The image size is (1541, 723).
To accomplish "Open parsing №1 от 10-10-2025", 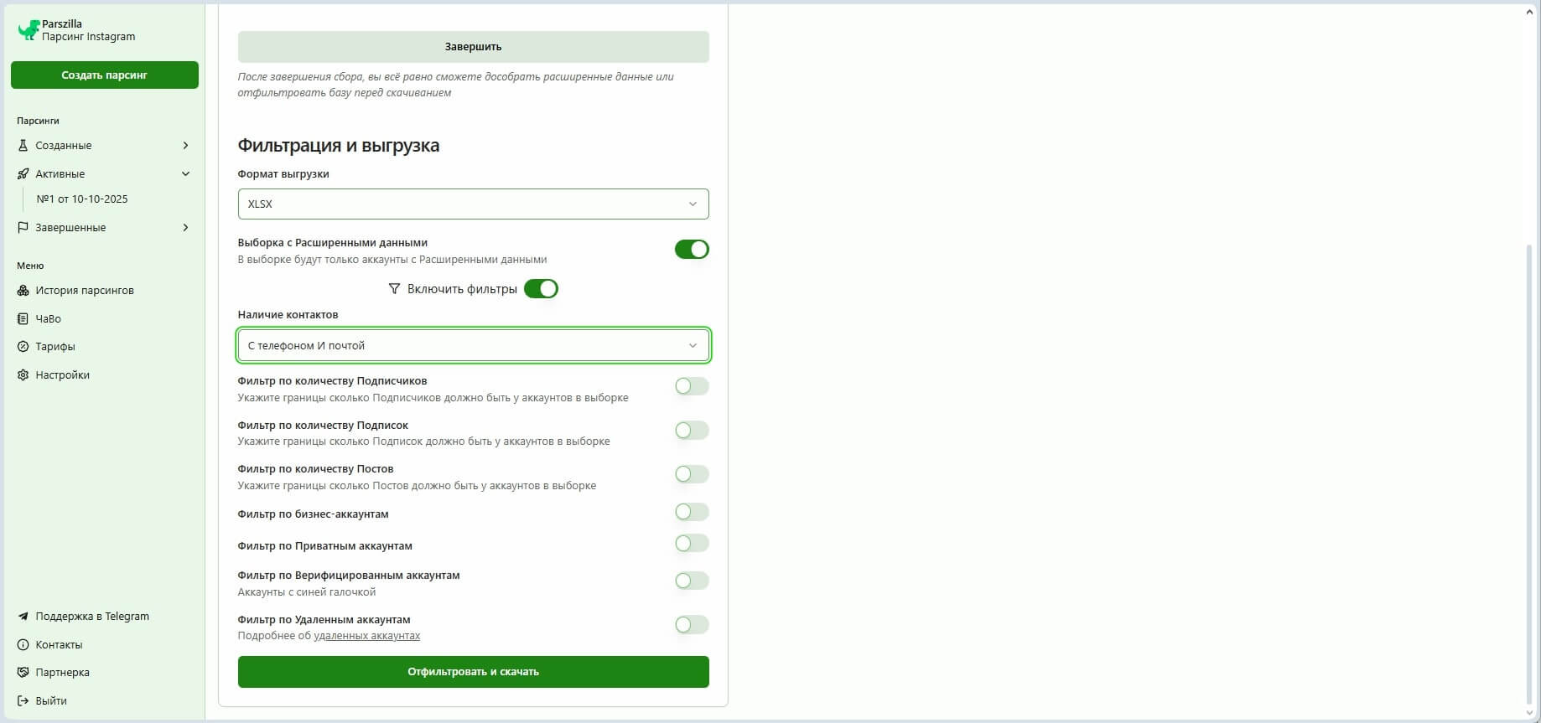I will (x=82, y=199).
